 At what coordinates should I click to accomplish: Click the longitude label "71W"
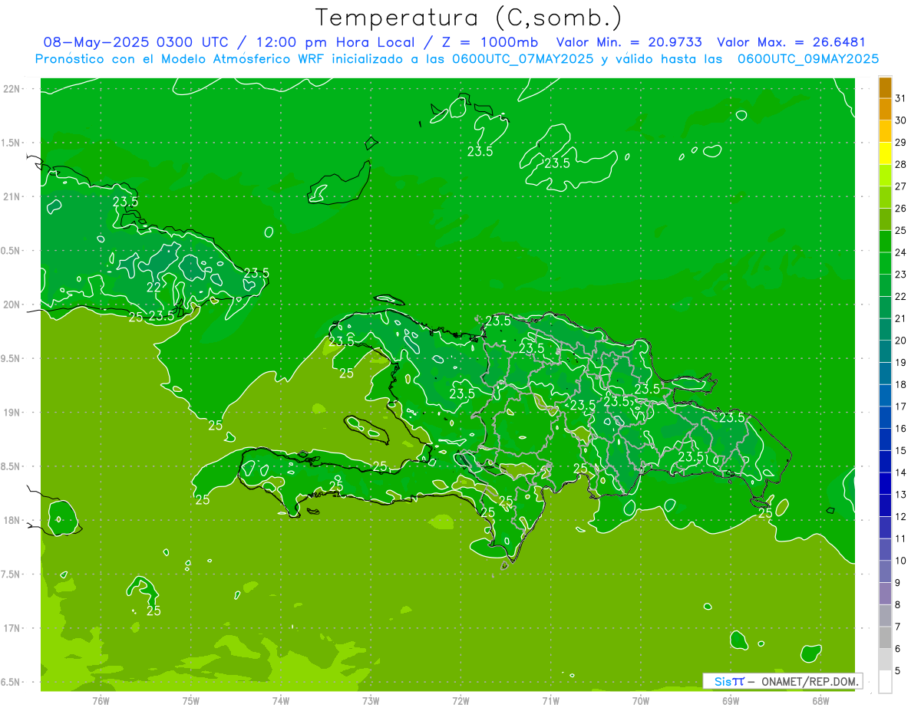pos(550,700)
